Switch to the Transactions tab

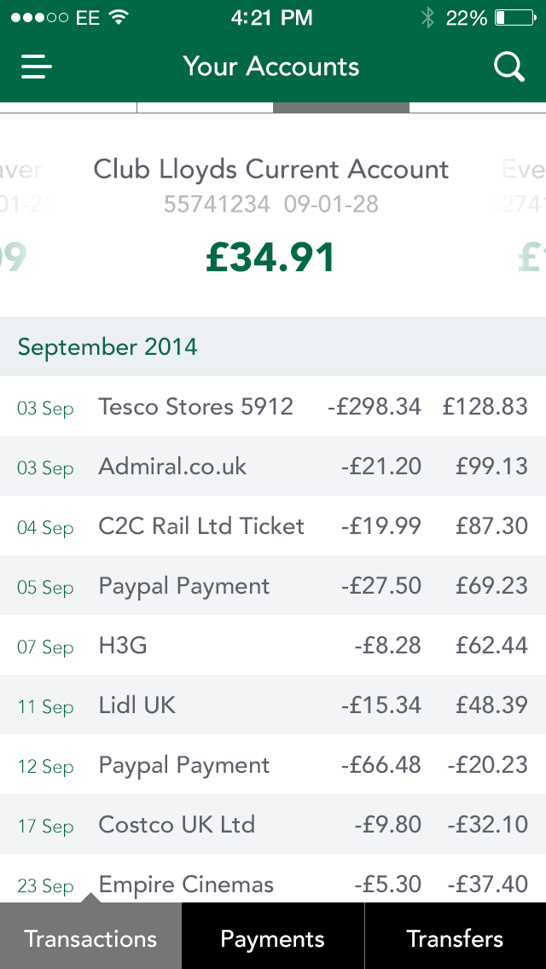[90, 938]
